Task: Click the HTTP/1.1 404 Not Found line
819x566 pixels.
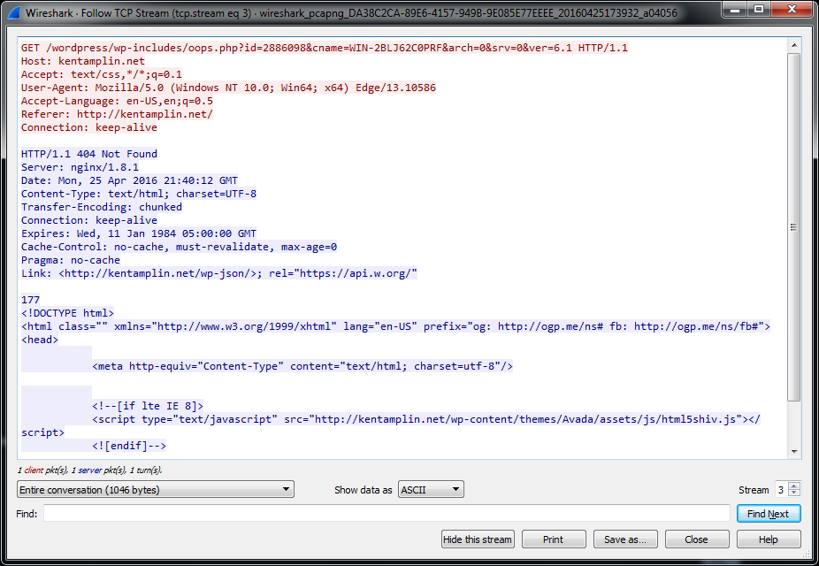Action: tap(89, 154)
